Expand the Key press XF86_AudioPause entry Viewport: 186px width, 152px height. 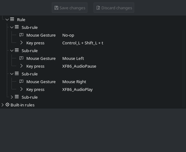click(21, 66)
